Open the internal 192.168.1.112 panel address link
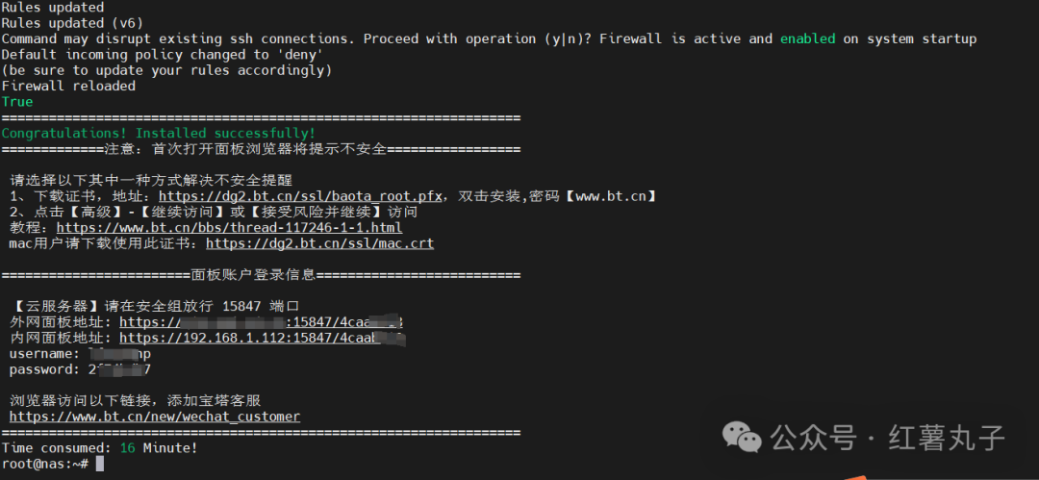 (262, 339)
